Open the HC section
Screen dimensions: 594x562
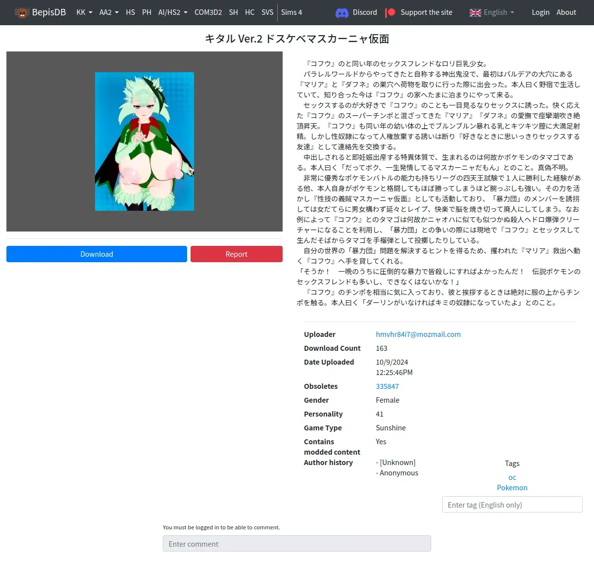click(x=250, y=12)
